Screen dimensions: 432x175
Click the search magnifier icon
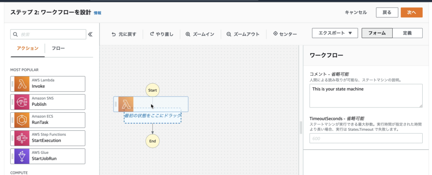click(x=16, y=35)
